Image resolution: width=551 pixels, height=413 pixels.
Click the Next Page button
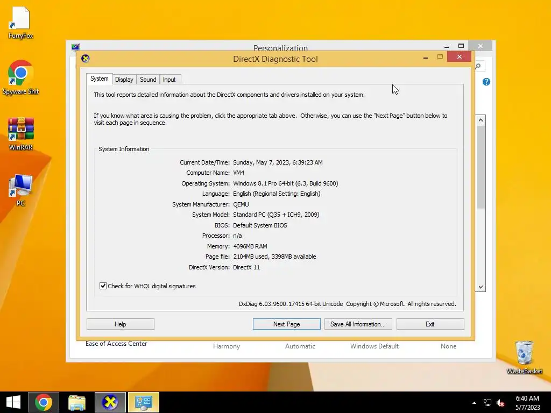[x=286, y=324]
